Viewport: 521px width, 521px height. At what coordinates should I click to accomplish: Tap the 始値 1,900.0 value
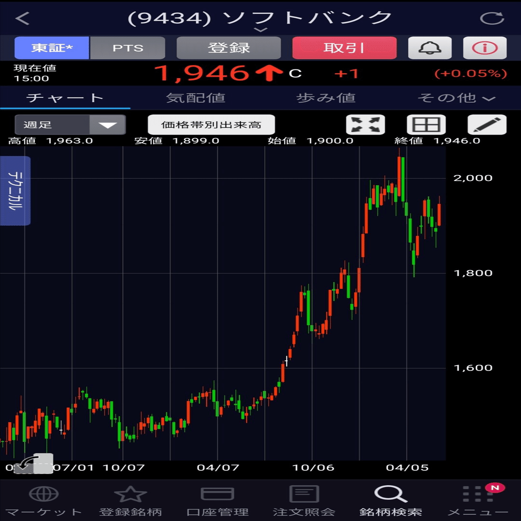[329, 140]
